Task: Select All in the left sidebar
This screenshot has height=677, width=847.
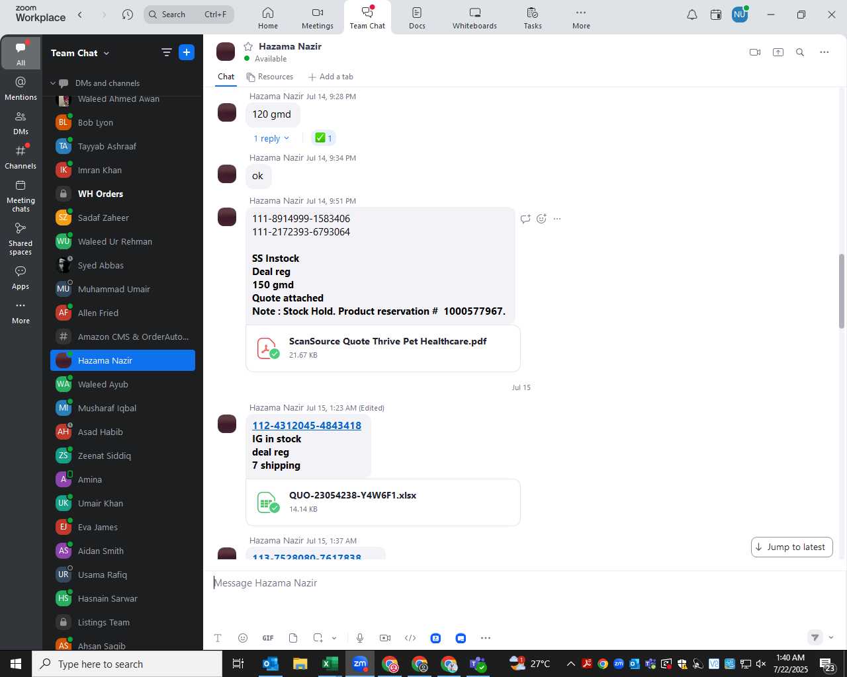Action: [x=21, y=54]
